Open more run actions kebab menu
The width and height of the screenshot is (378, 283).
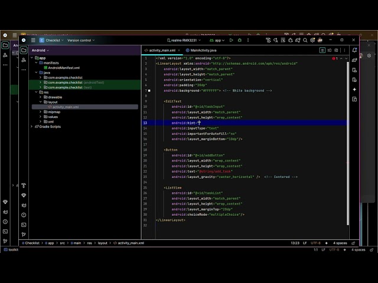tap(248, 40)
